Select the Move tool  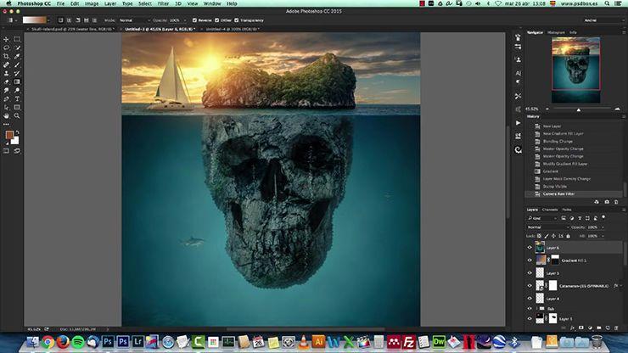coord(6,40)
